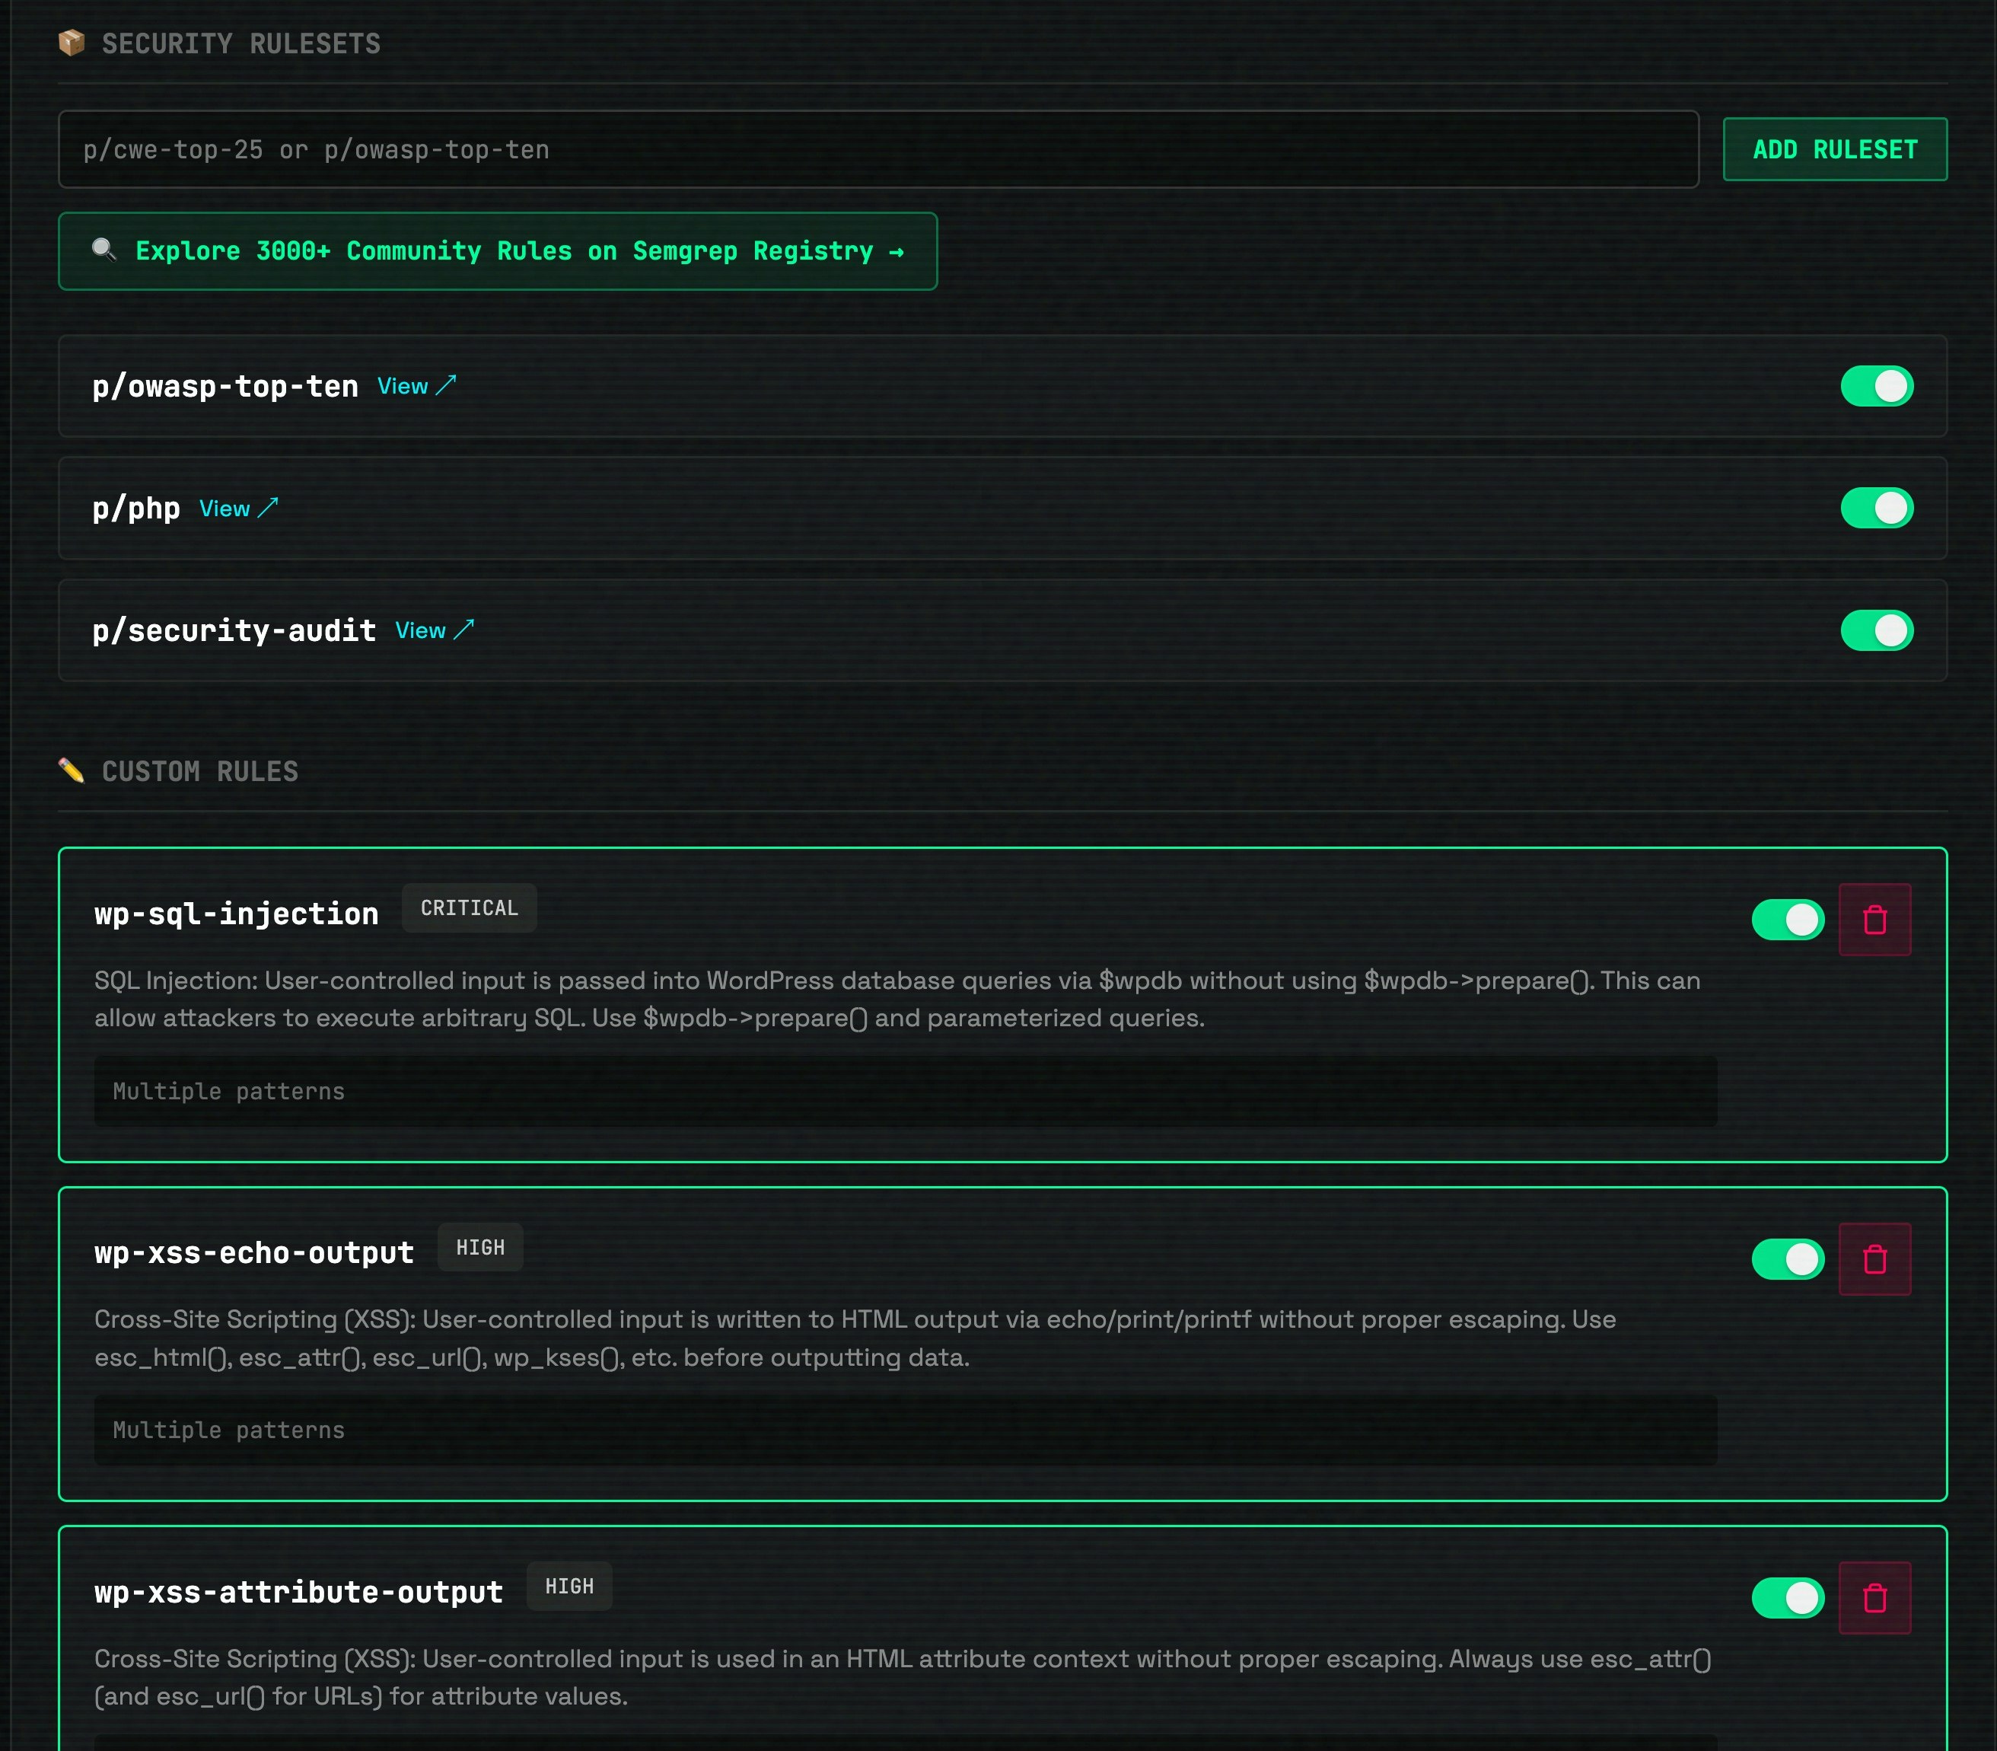1997x1751 pixels.
Task: Click the pencil icon by Custom Rules heading
Action: click(72, 770)
